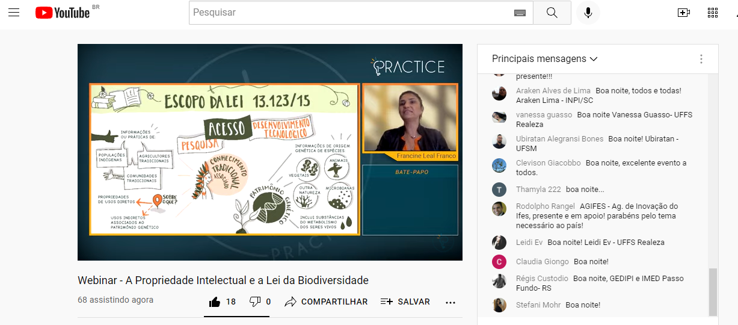Start voice search with microphone
The image size is (738, 325).
pos(588,13)
